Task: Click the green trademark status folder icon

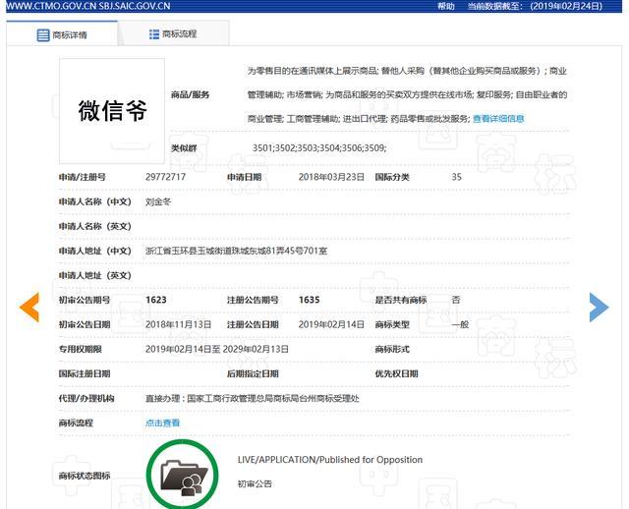Action: [x=183, y=475]
